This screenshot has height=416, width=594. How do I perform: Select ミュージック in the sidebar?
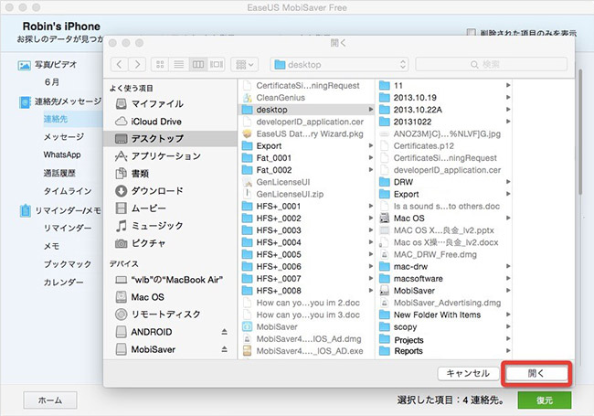point(170,226)
